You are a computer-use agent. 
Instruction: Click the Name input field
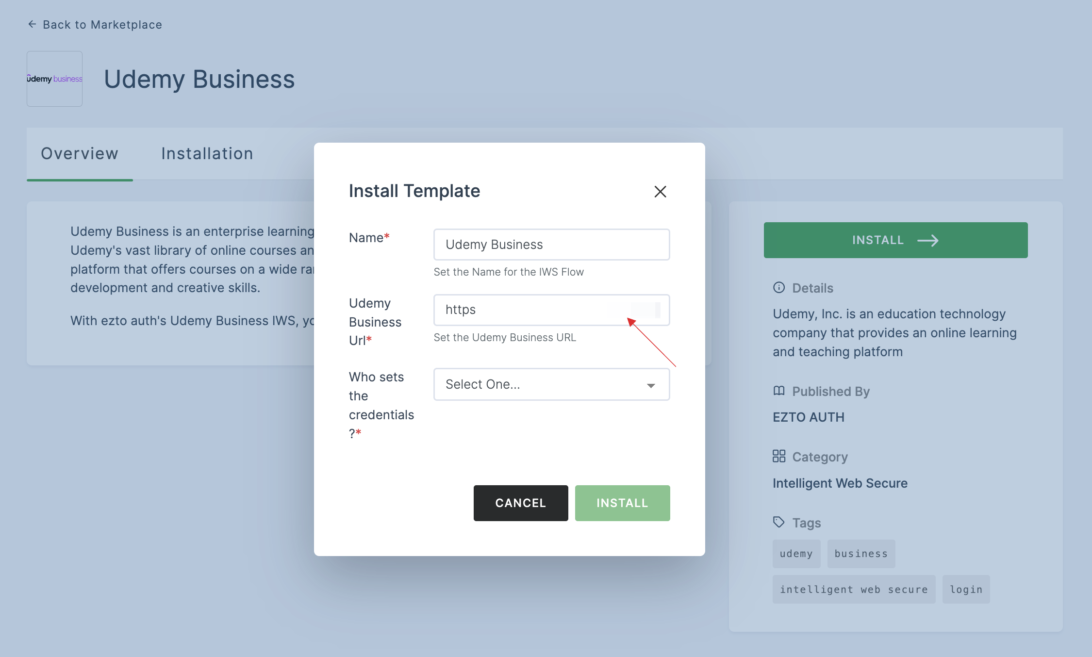point(551,245)
